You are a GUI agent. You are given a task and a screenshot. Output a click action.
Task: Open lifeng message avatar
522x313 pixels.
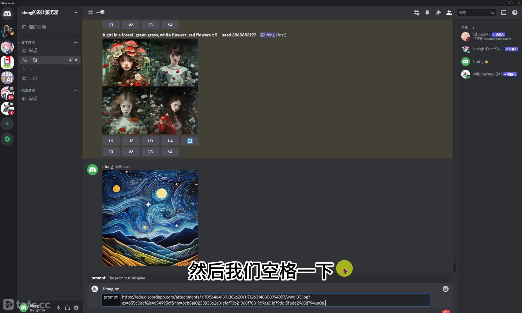[x=93, y=170]
